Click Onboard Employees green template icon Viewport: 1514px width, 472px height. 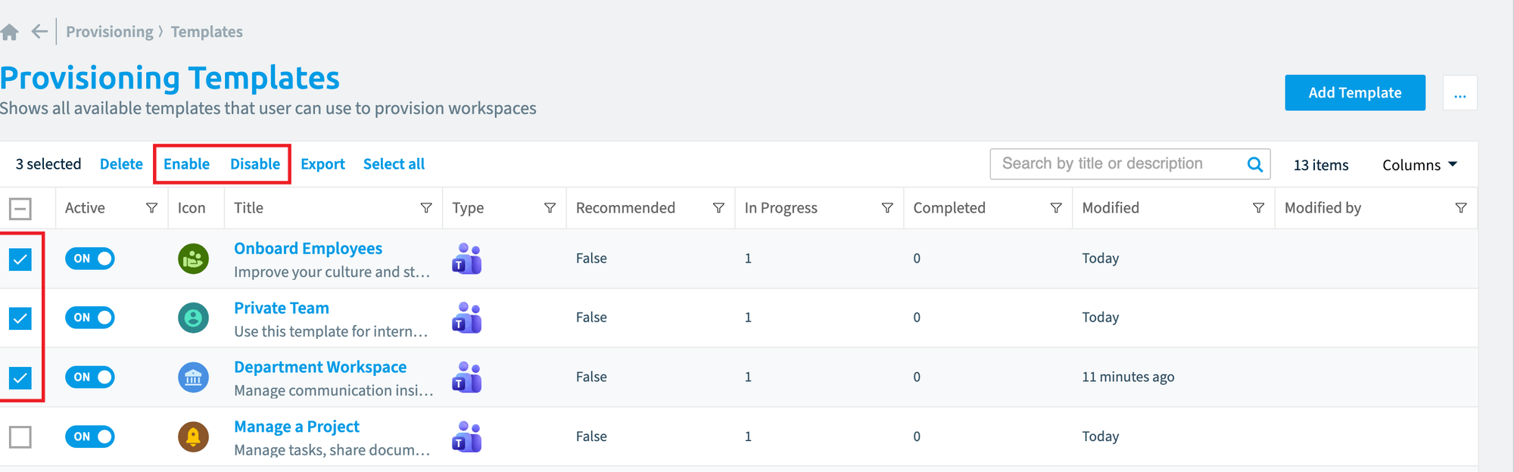click(x=193, y=259)
